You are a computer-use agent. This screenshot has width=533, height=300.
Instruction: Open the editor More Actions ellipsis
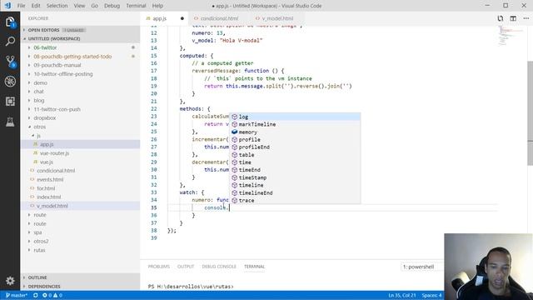pos(526,18)
